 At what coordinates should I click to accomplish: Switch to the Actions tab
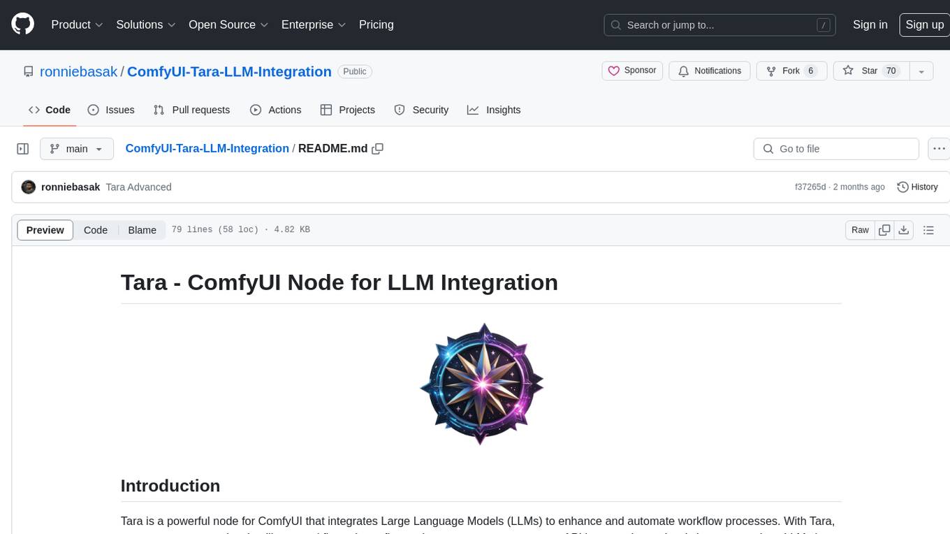click(275, 110)
